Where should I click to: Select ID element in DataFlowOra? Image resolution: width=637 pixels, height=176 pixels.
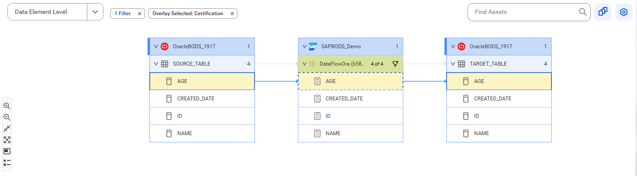[351, 116]
